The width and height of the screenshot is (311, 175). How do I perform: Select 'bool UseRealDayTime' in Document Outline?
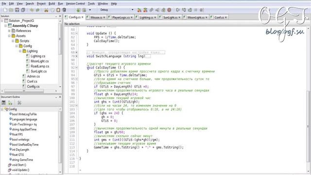(x=25, y=145)
